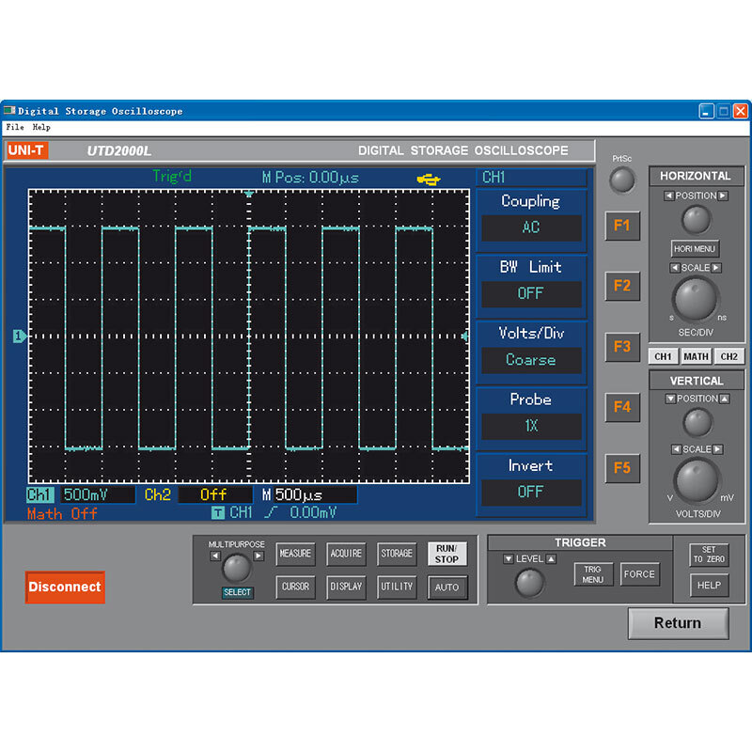Change Volts/Div Coarse setting
The width and height of the screenshot is (752, 752).
click(531, 360)
